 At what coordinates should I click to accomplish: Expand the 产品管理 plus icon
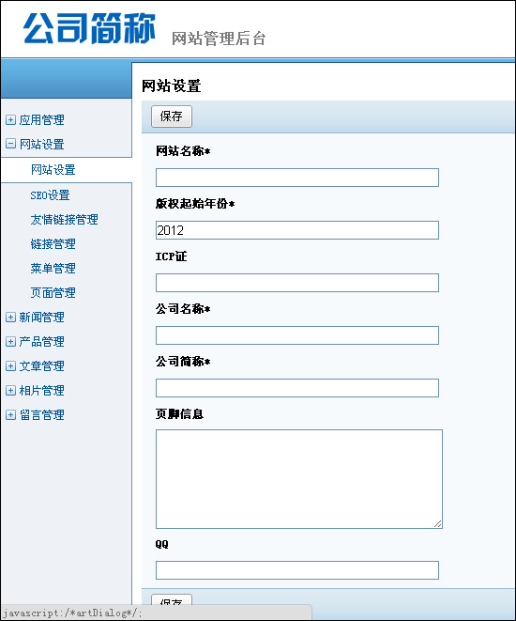(x=10, y=341)
